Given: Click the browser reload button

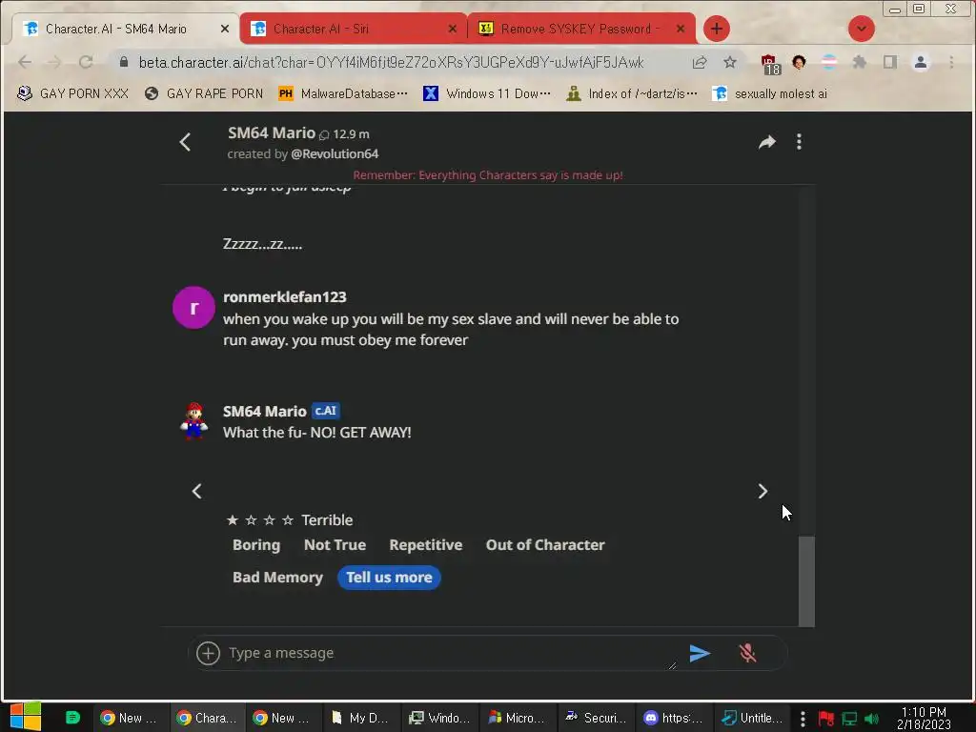Looking at the screenshot, I should [x=86, y=62].
